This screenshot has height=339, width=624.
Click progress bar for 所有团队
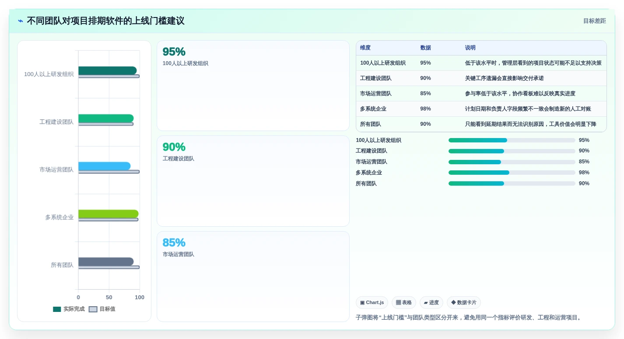[512, 183]
